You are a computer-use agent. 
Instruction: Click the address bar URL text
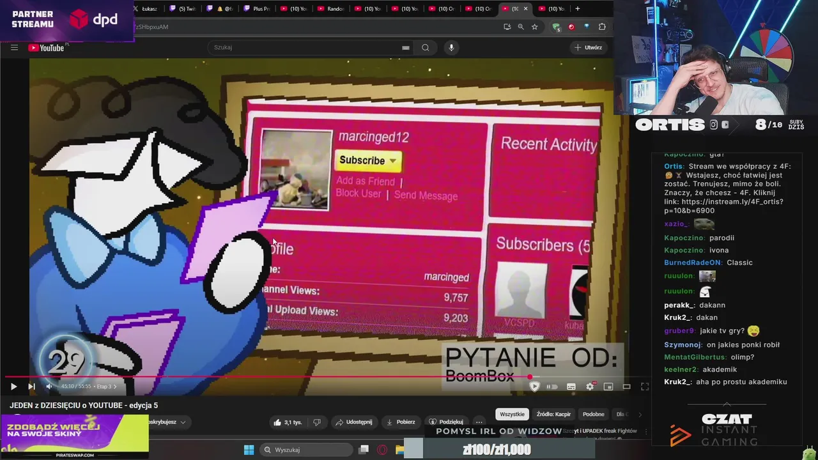point(151,27)
